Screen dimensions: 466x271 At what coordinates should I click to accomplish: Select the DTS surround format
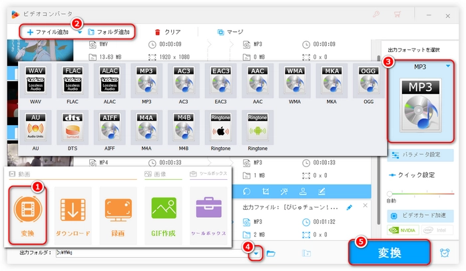point(72,128)
